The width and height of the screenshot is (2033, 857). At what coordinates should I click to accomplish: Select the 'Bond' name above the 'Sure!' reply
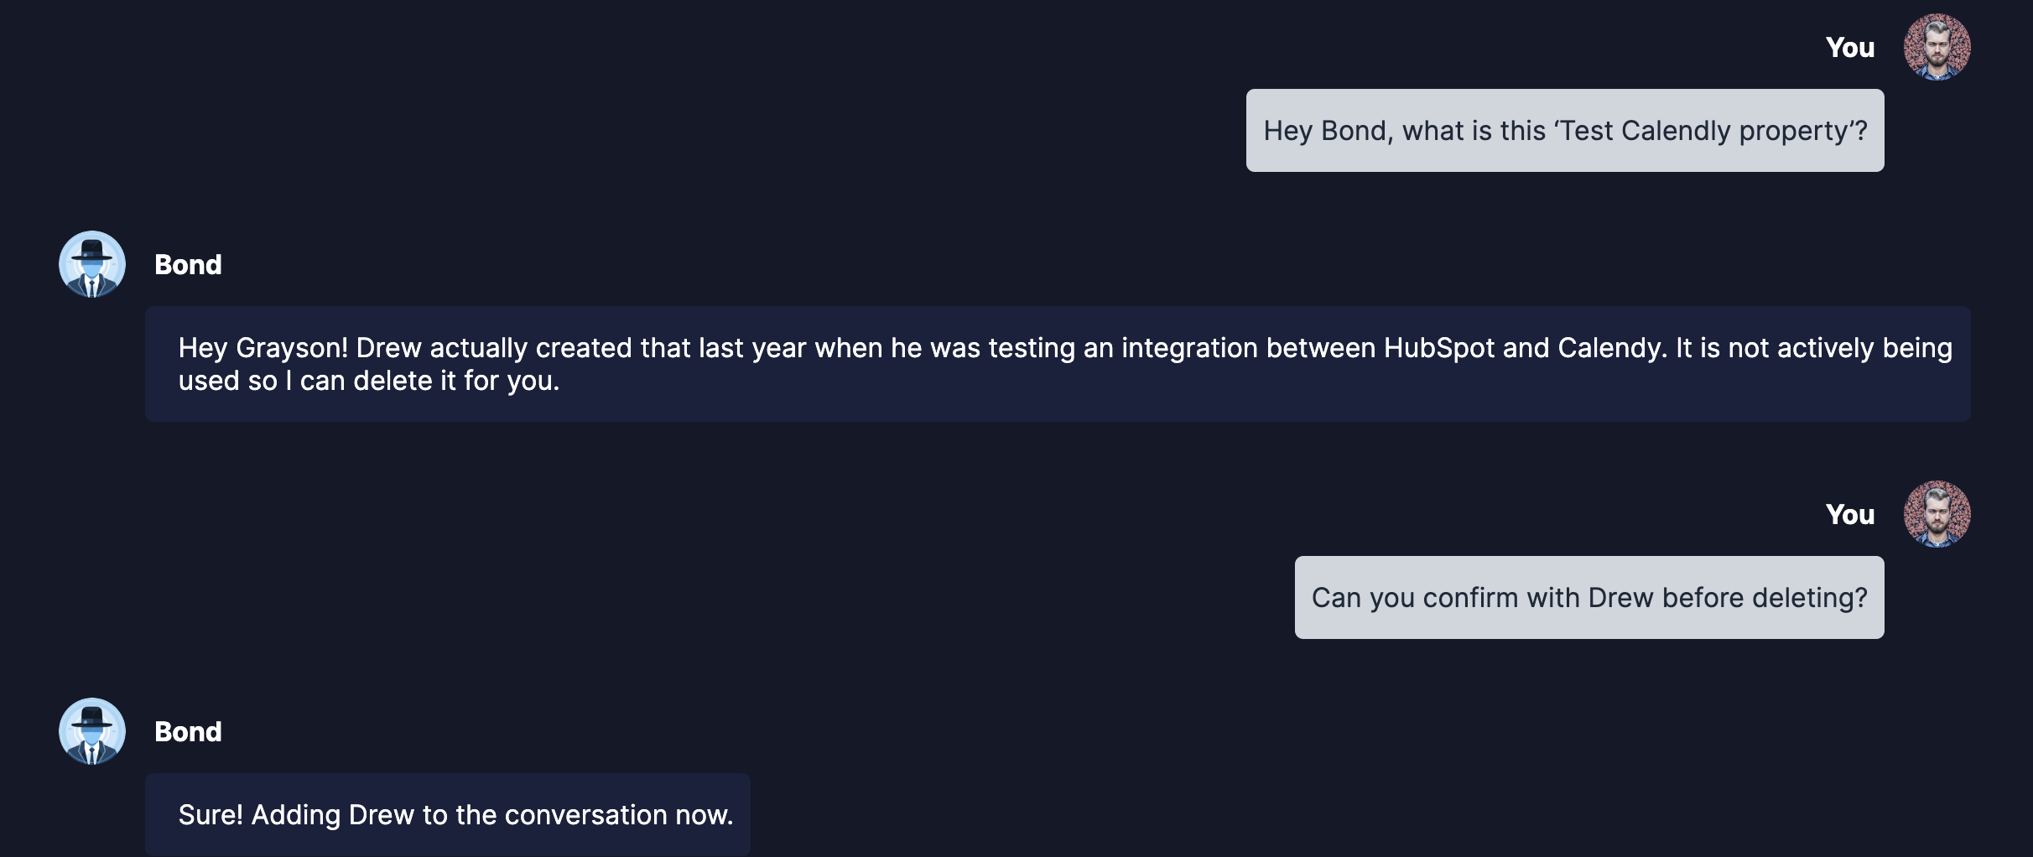[188, 732]
